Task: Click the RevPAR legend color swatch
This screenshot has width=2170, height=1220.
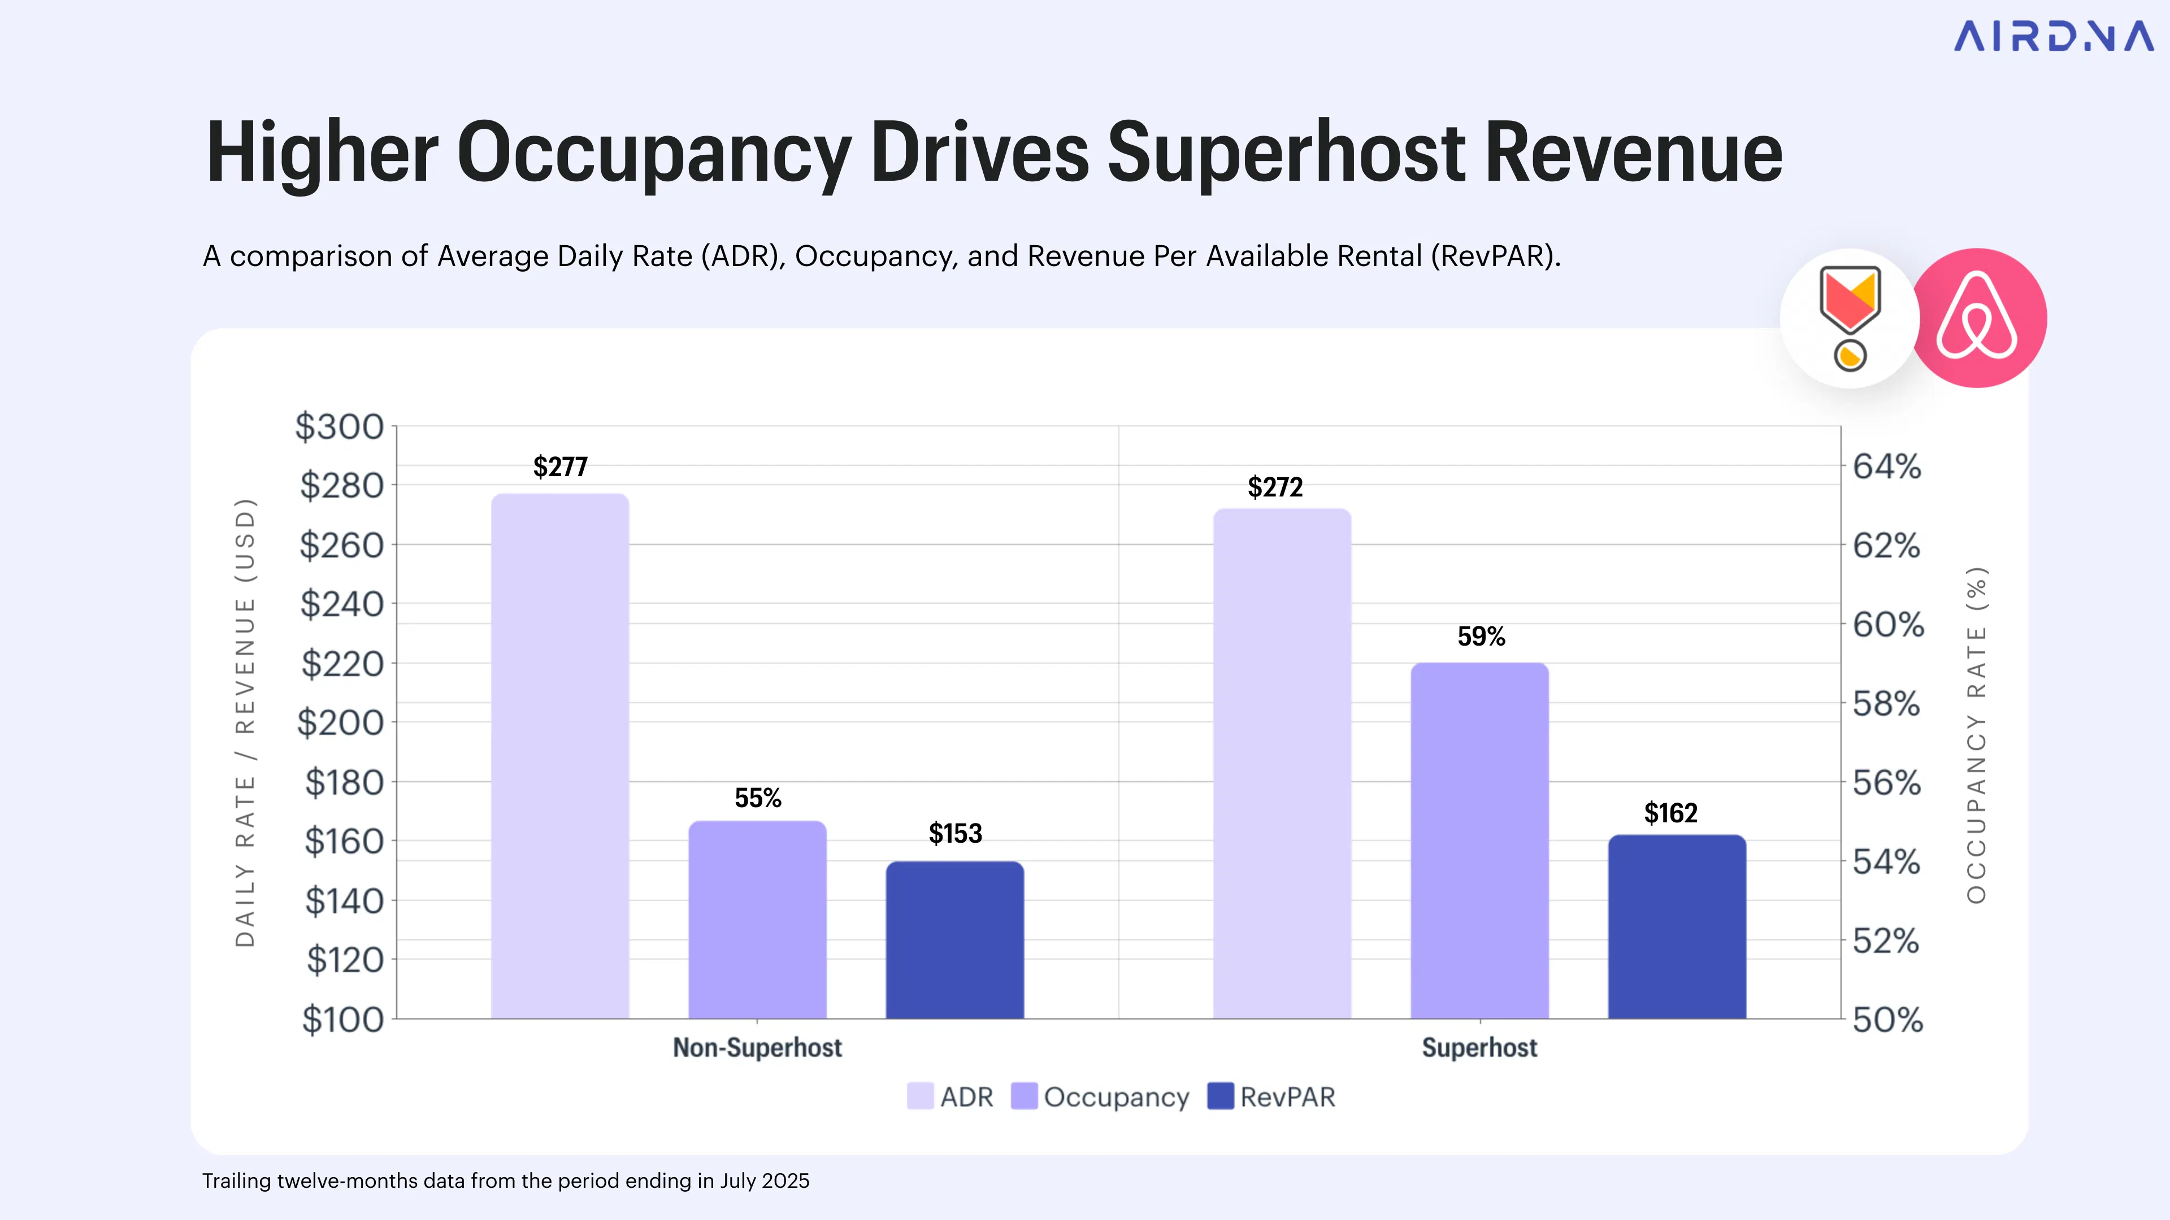Action: 1221,1096
